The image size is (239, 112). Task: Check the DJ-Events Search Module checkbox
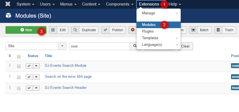click(x=19, y=66)
